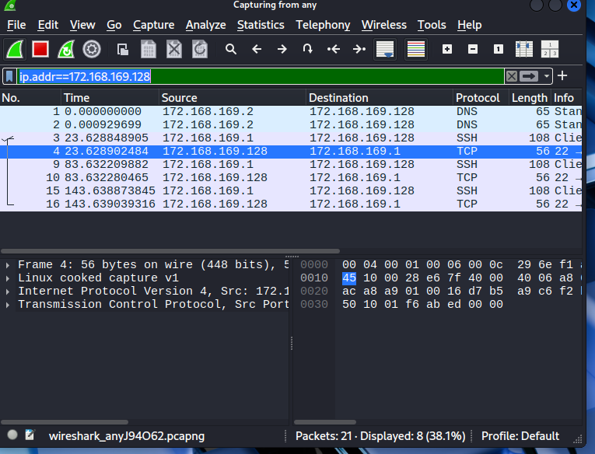Sort by the Protocol column header
595x454 pixels.
click(x=481, y=98)
